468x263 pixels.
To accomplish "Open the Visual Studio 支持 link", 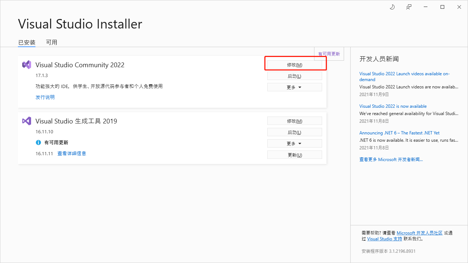I will click(384, 239).
